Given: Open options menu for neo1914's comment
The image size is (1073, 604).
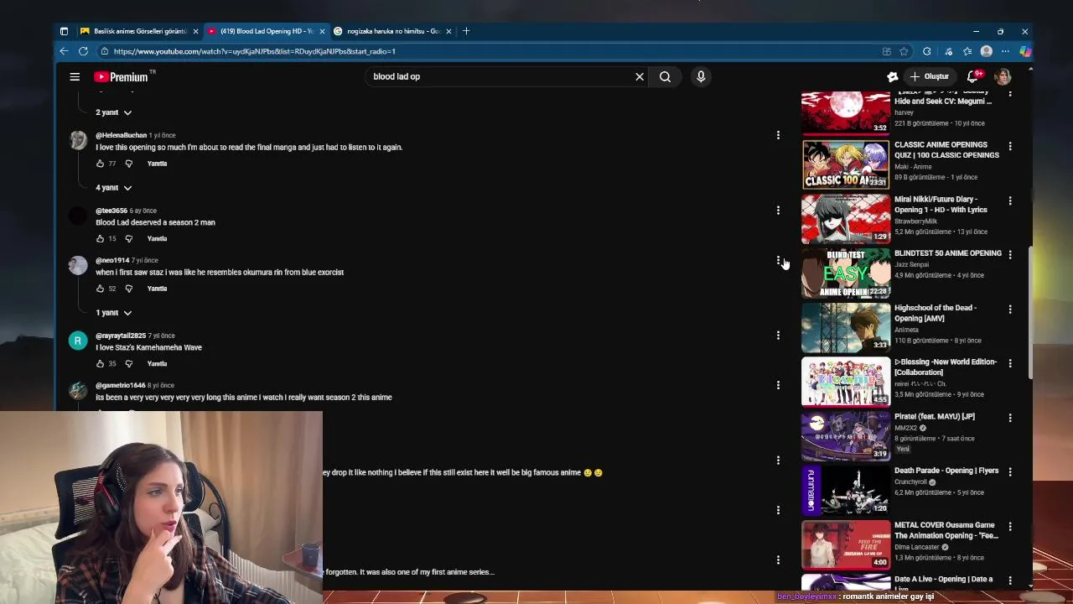Looking at the screenshot, I should [778, 260].
